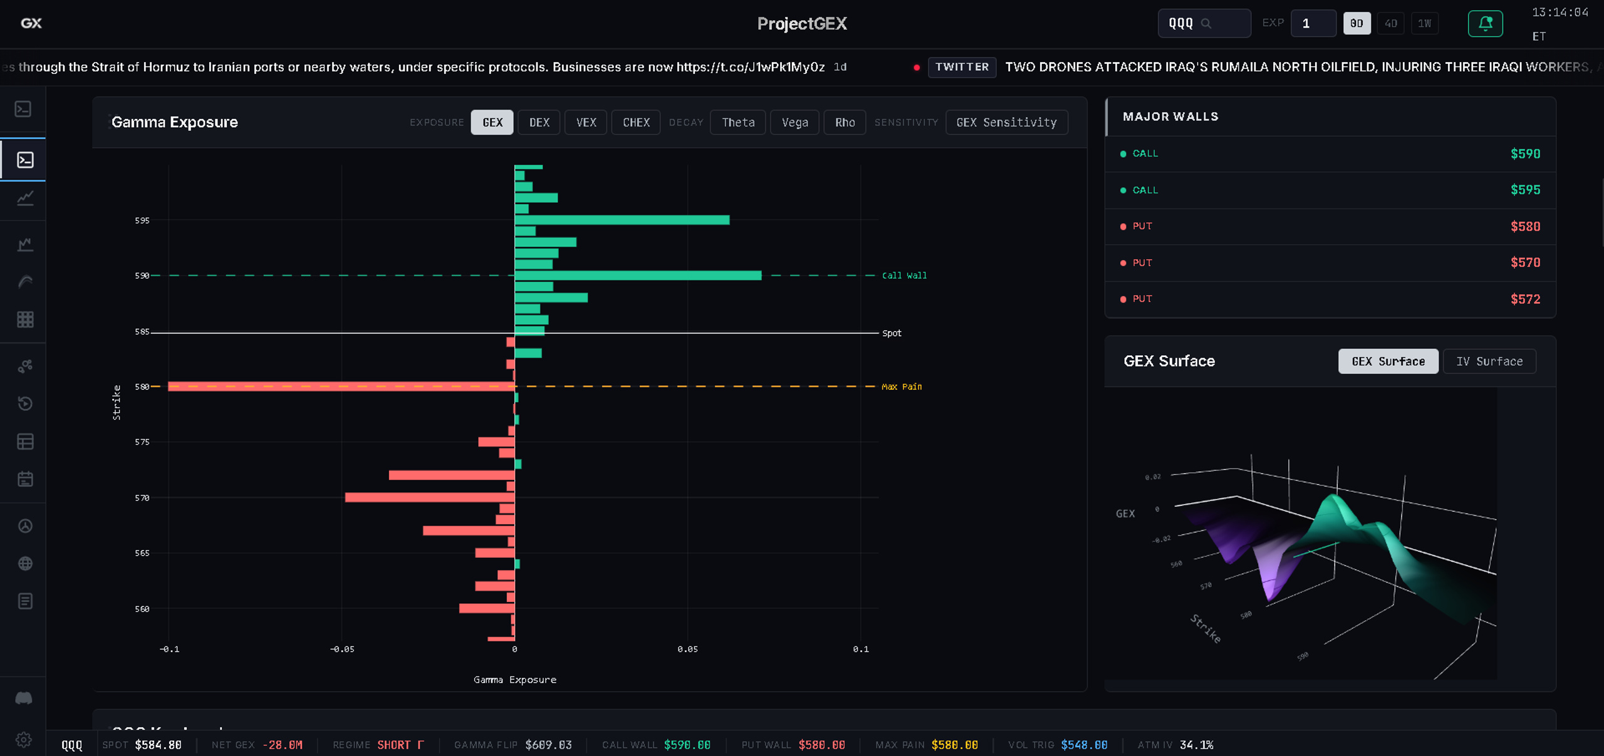Open the alerts bell icon
This screenshot has width=1604, height=756.
coord(1485,24)
